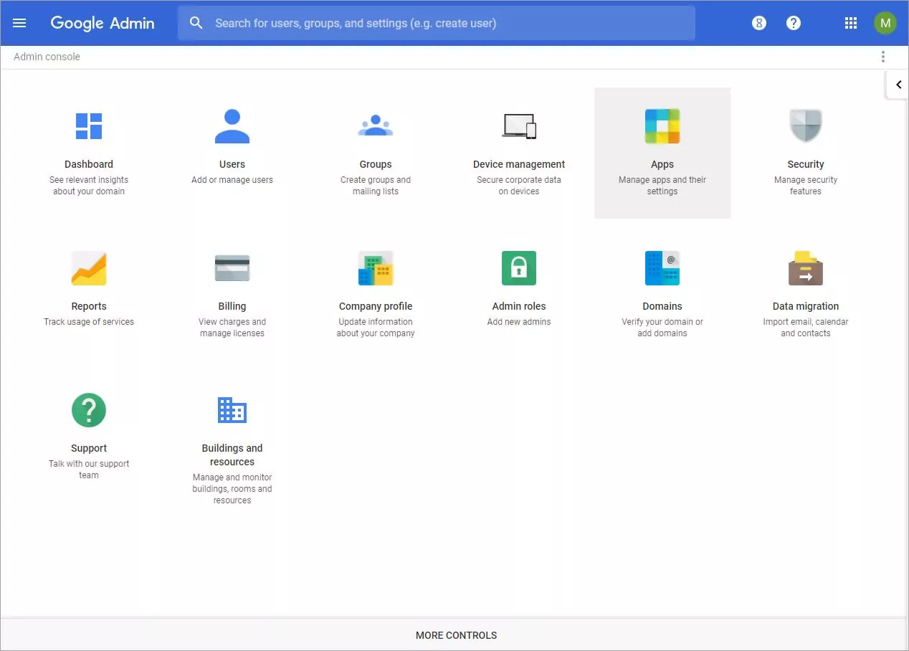Open the hourglass tasks icon
The image size is (909, 651).
[x=759, y=23]
